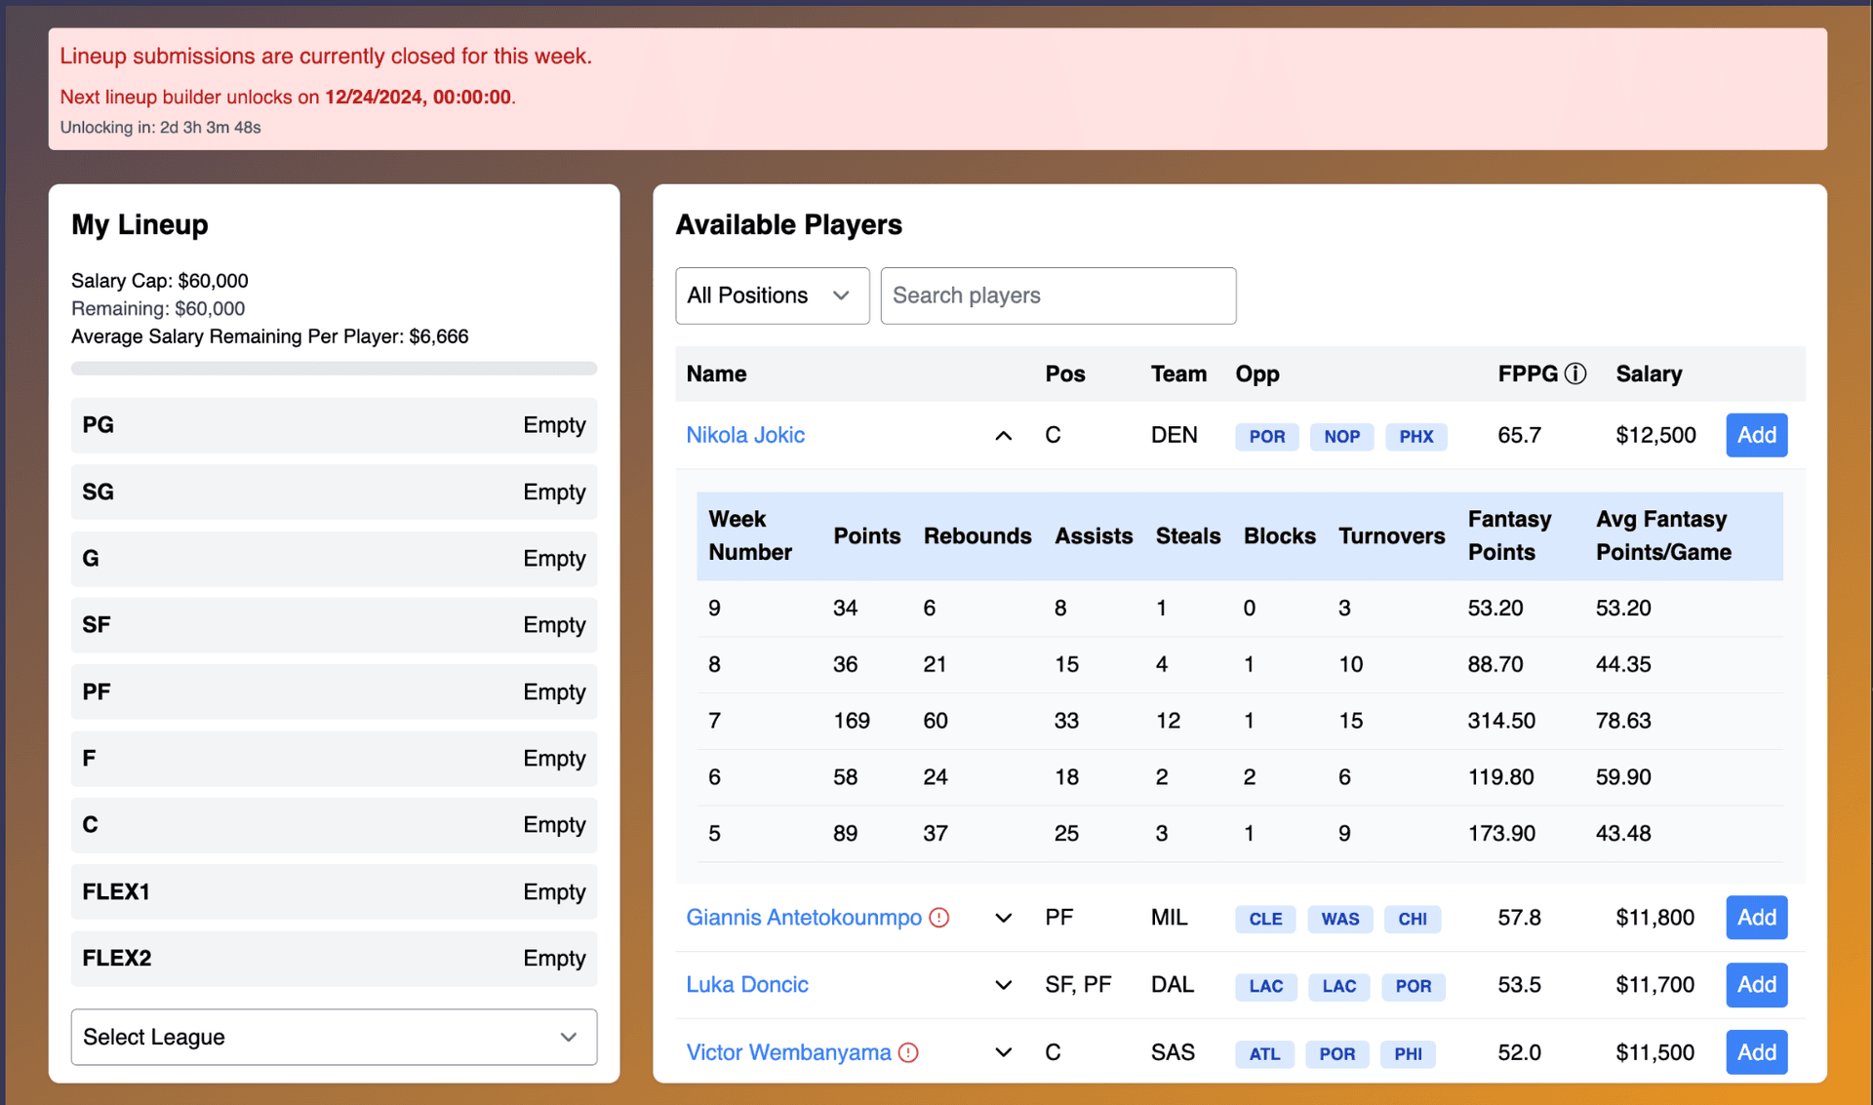The height and width of the screenshot is (1105, 1873).
Task: Click the Salary column header
Action: coord(1649,374)
